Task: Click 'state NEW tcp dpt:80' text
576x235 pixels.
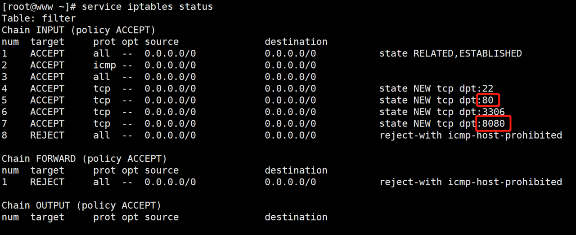Action: pyautogui.click(x=436, y=100)
